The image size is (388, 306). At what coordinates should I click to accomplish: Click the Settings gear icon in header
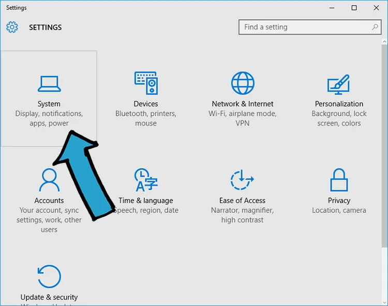click(12, 27)
